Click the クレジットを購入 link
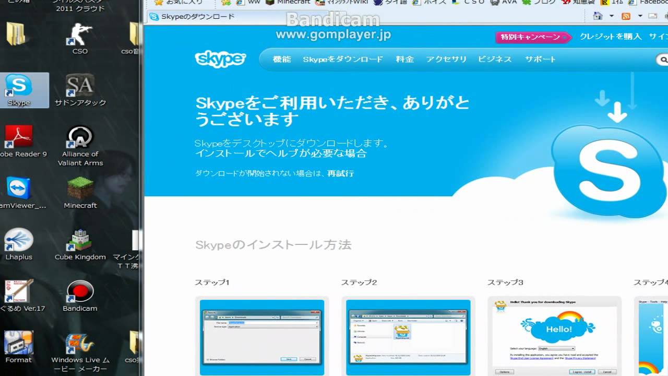This screenshot has width=668, height=376. click(611, 37)
